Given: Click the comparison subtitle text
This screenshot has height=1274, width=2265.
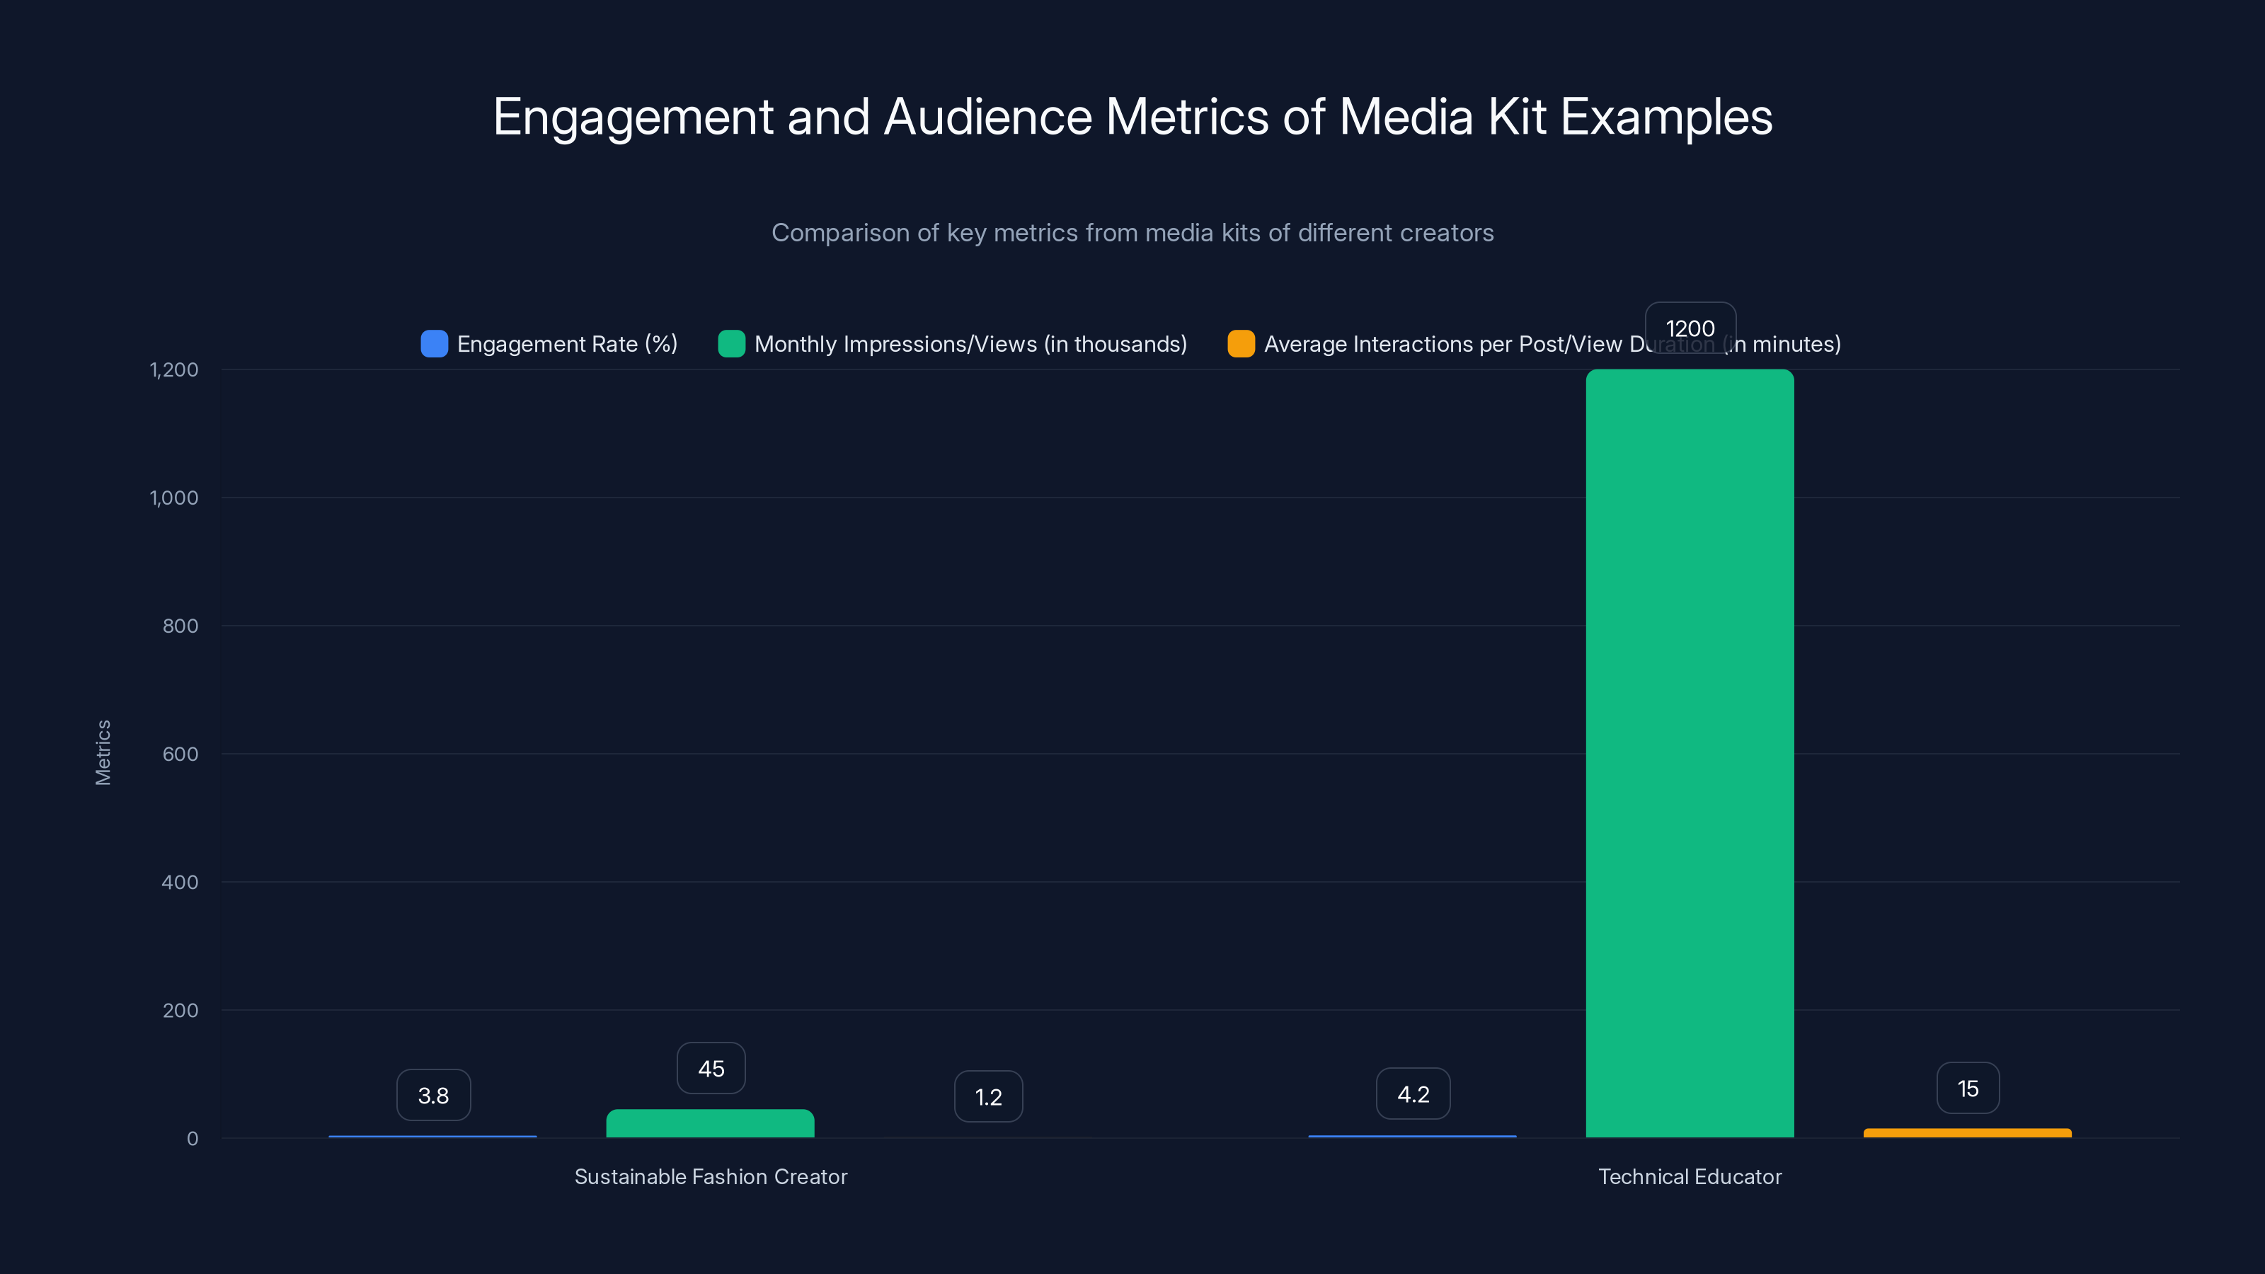Looking at the screenshot, I should (x=1132, y=232).
